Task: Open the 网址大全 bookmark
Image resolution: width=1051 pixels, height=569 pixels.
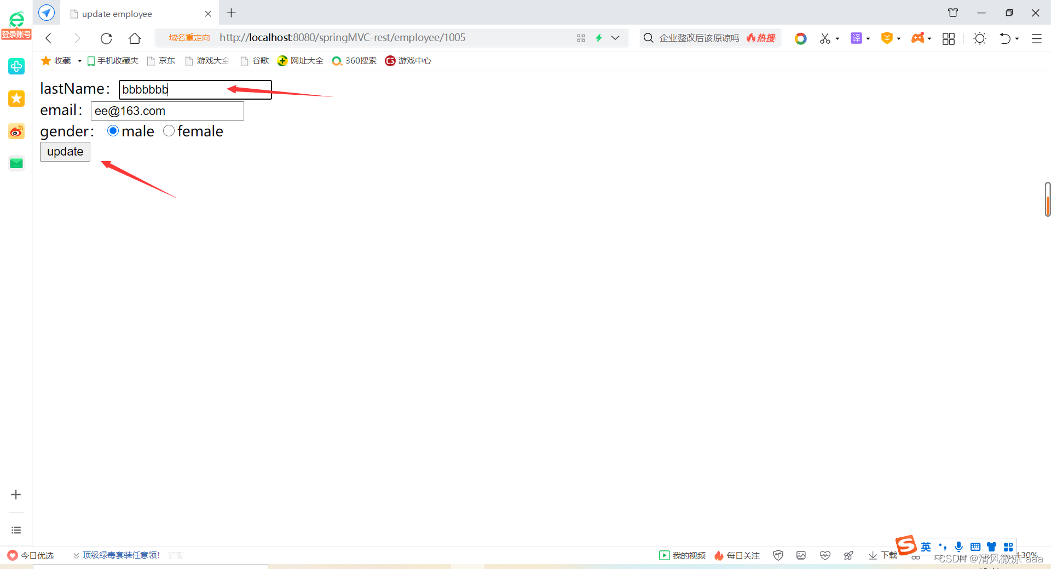Action: [301, 61]
